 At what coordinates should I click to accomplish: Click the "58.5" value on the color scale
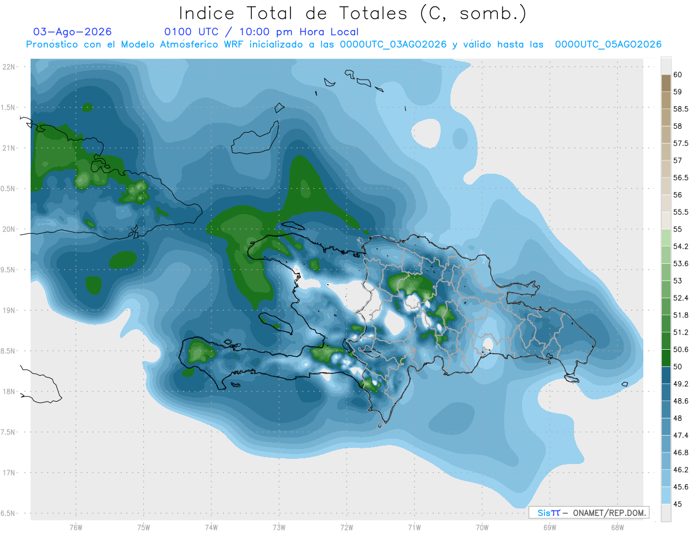pyautogui.click(x=681, y=109)
